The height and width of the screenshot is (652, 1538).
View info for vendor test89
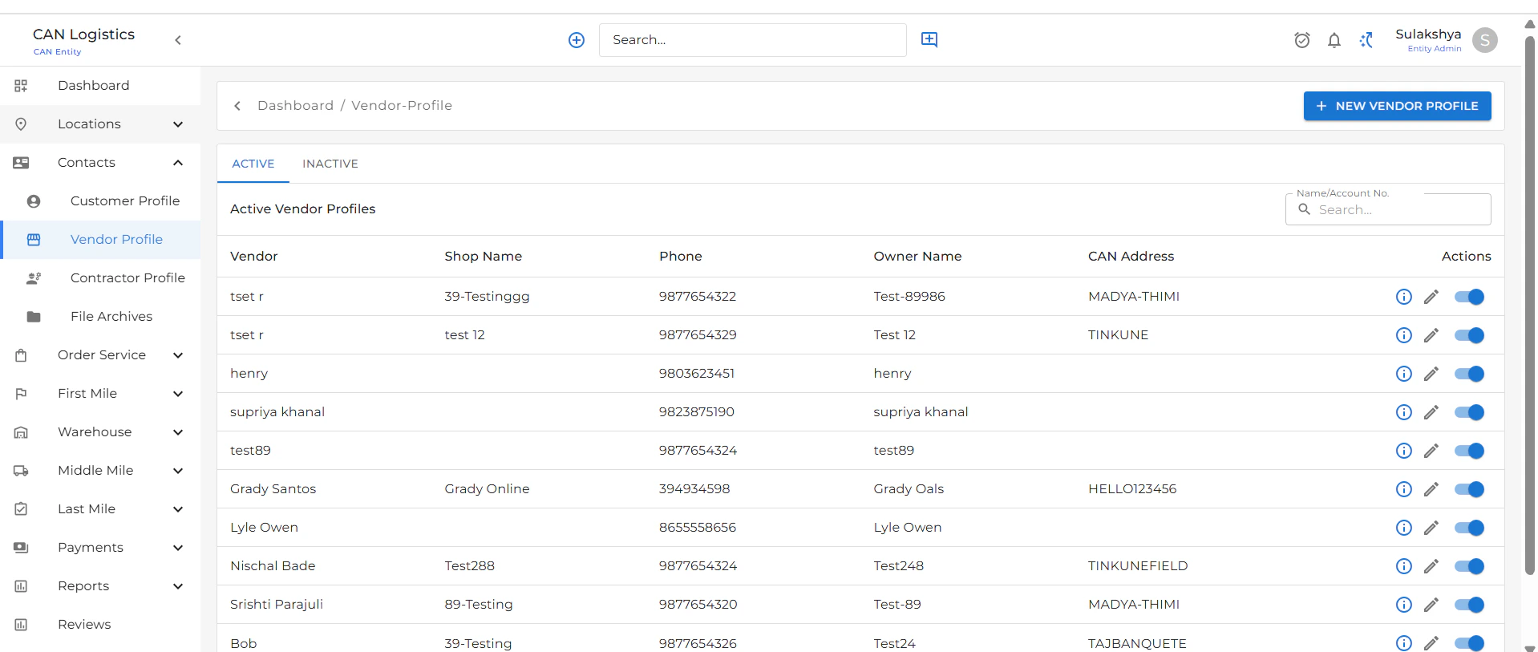click(1404, 451)
